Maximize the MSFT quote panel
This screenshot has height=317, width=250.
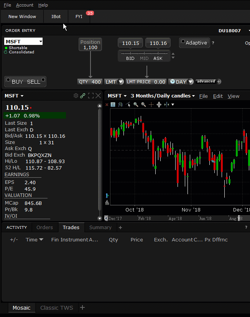[x=91, y=96]
